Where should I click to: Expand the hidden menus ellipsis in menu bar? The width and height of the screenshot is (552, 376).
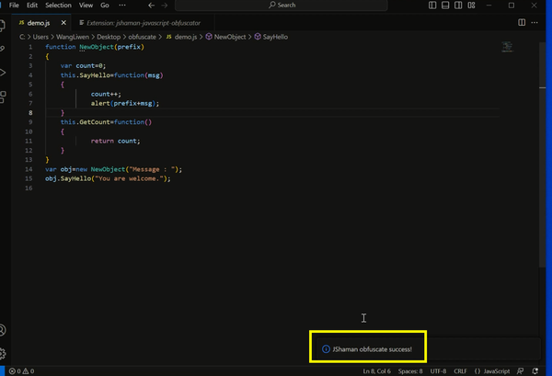(122, 5)
